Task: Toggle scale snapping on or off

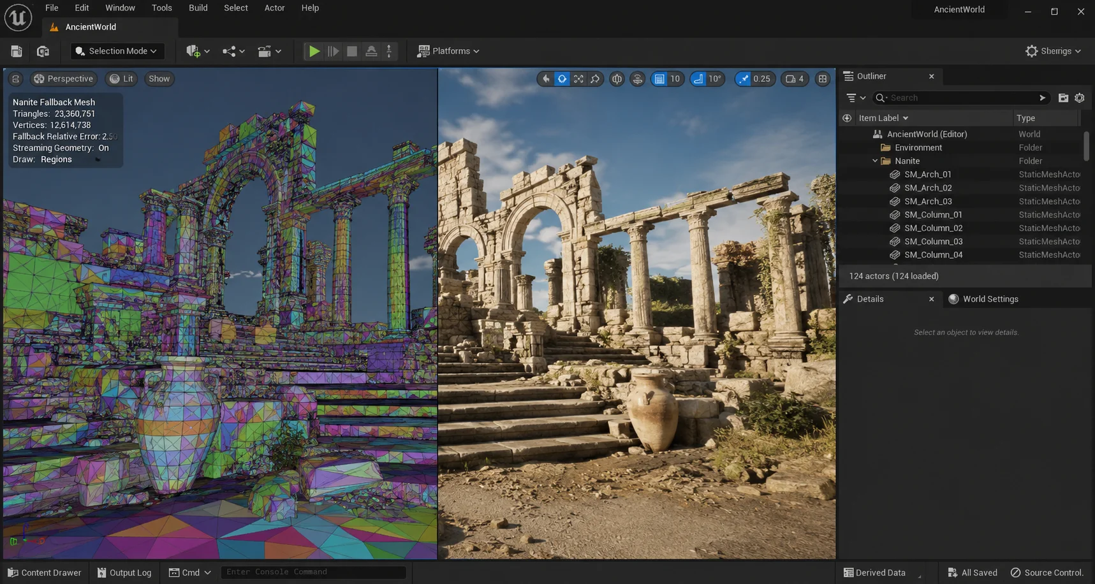Action: [743, 78]
